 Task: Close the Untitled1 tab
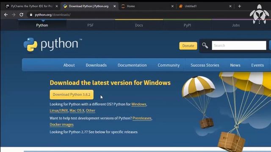point(230,6)
